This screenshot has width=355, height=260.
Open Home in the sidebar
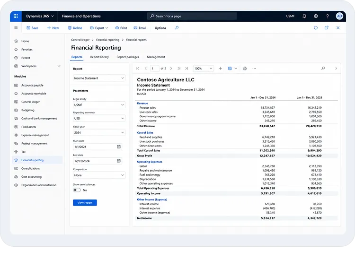click(x=25, y=41)
